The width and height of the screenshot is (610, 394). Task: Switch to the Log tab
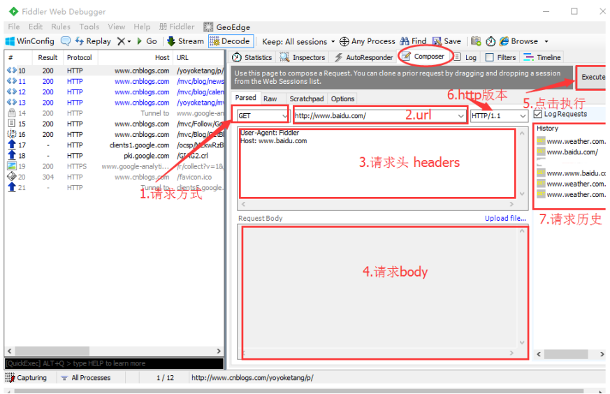(x=465, y=57)
